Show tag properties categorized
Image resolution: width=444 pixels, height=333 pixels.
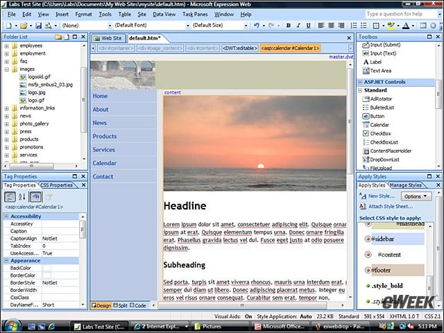click(10, 197)
